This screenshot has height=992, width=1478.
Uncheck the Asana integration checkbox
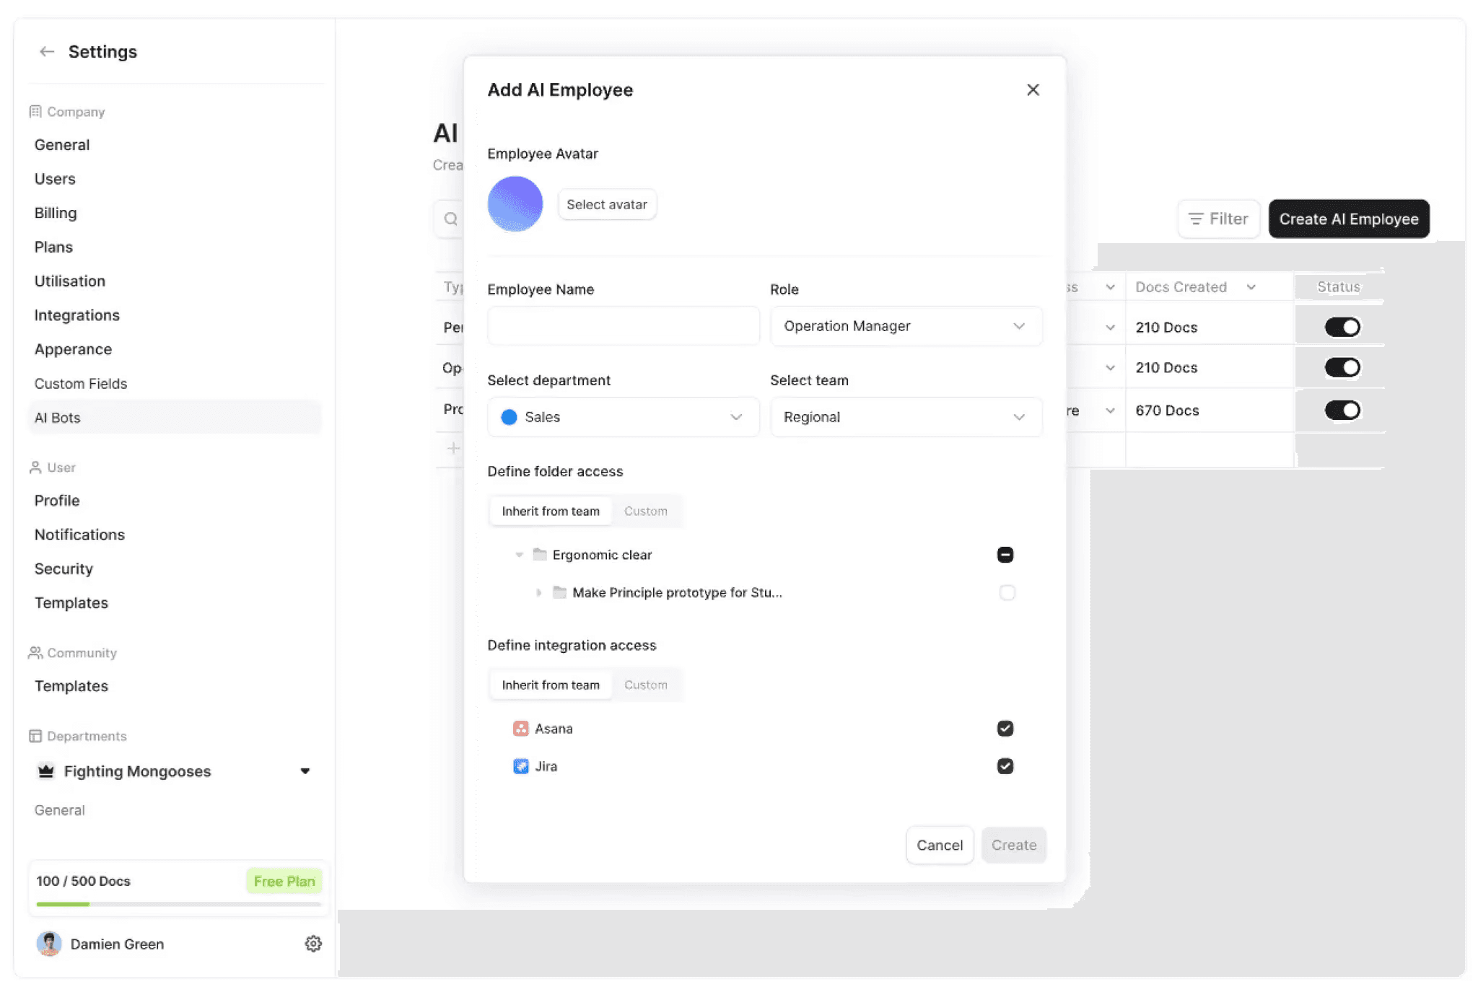point(1005,728)
